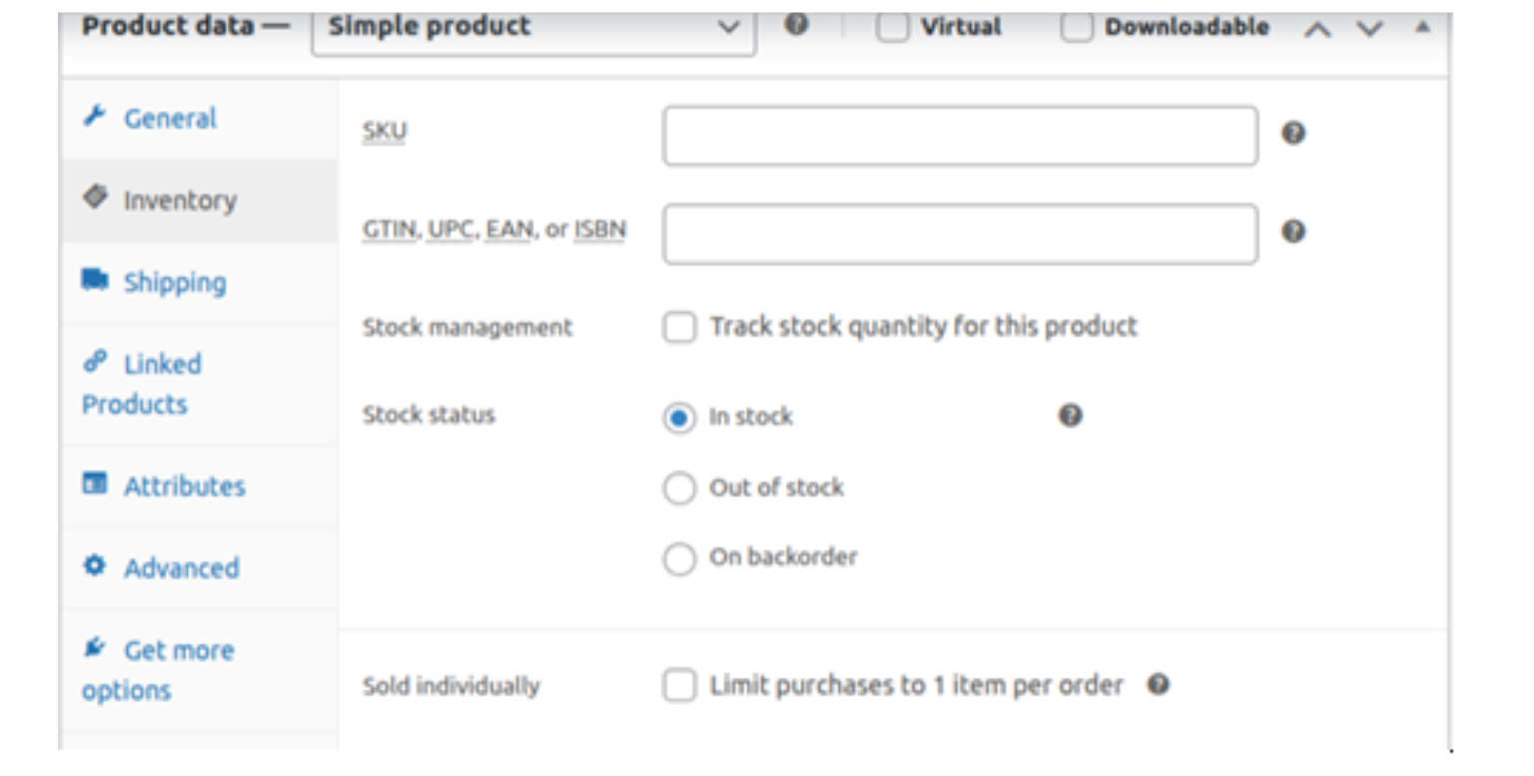This screenshot has height=776, width=1534.
Task: Click into the SKU input field
Action: click(x=959, y=136)
